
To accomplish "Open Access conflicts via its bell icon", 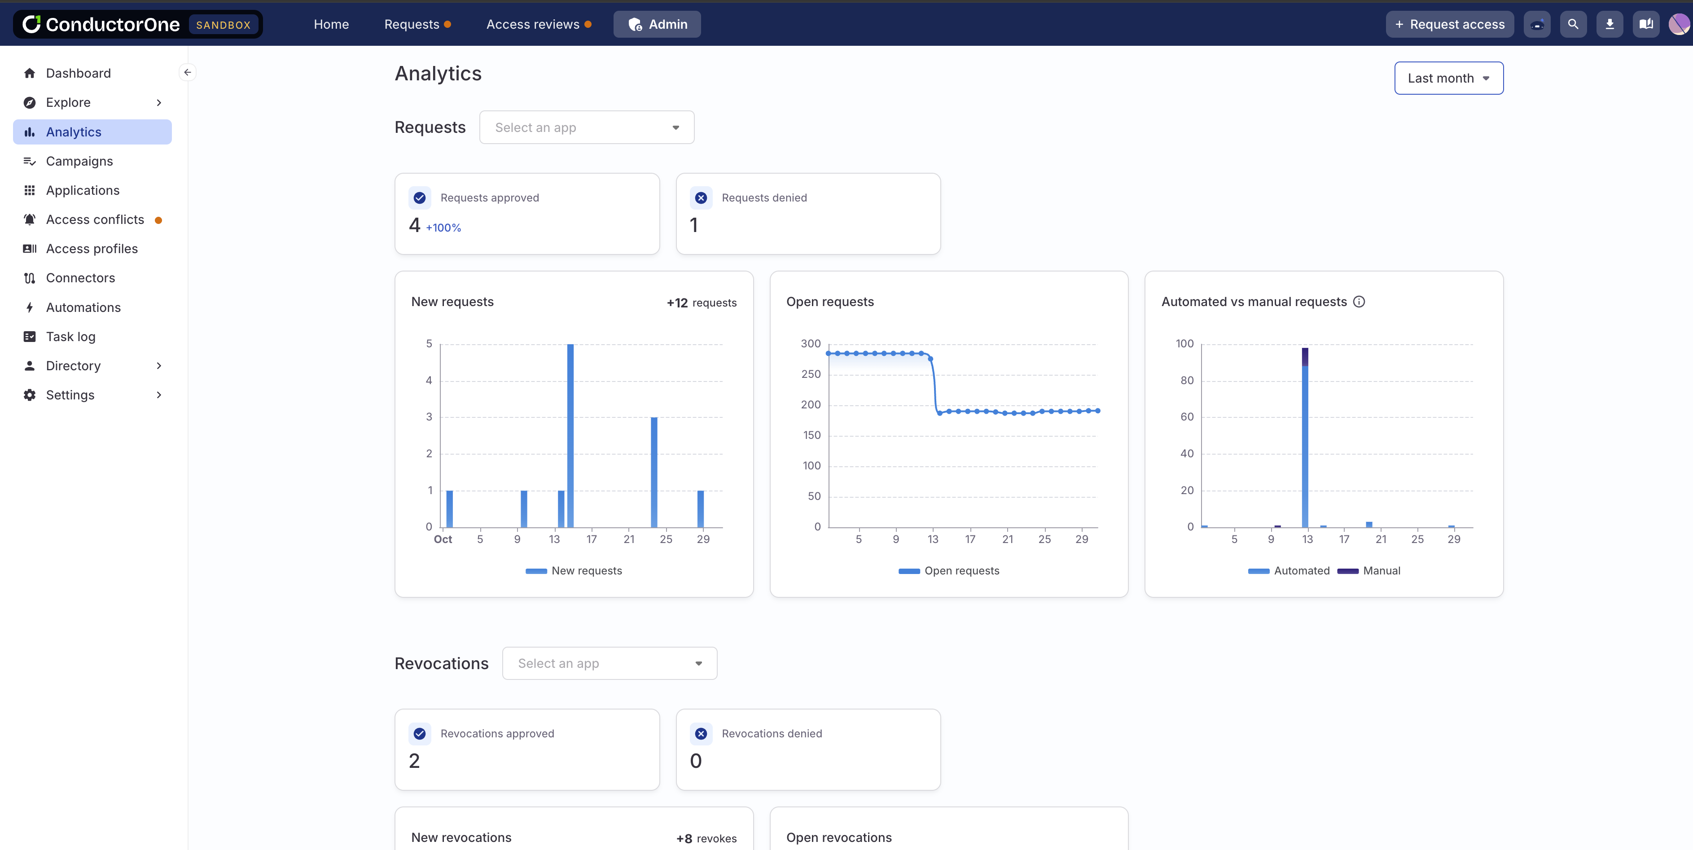I will [30, 219].
